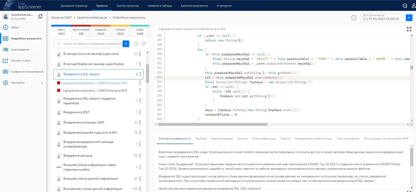Screen dimensions: 416x192
Task: Open the scan date dropdown
Action: pyautogui.click(x=409, y=18)
